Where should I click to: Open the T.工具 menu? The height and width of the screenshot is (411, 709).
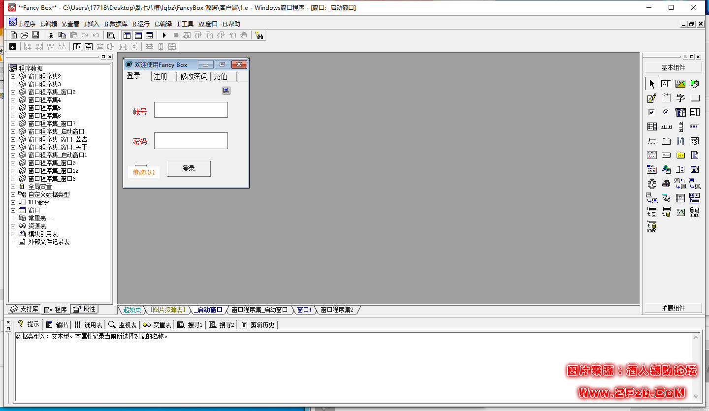pos(185,24)
